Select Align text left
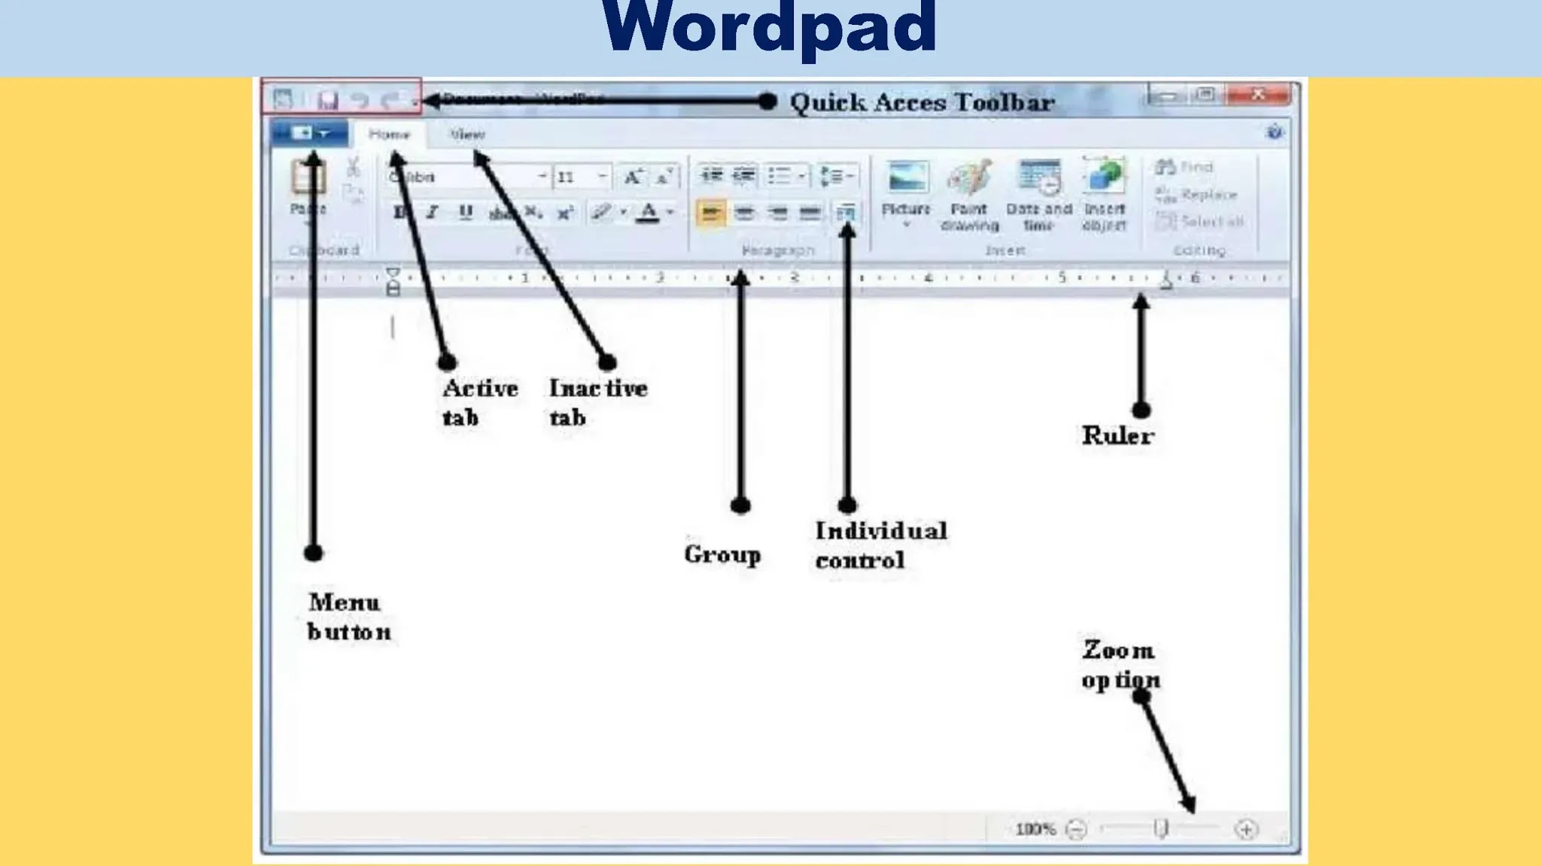1541x866 pixels. [711, 213]
